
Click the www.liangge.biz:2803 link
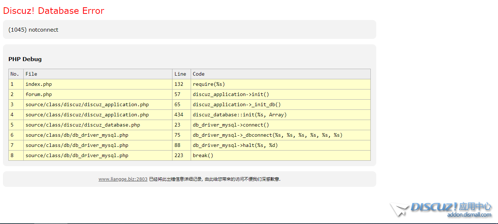click(x=123, y=179)
